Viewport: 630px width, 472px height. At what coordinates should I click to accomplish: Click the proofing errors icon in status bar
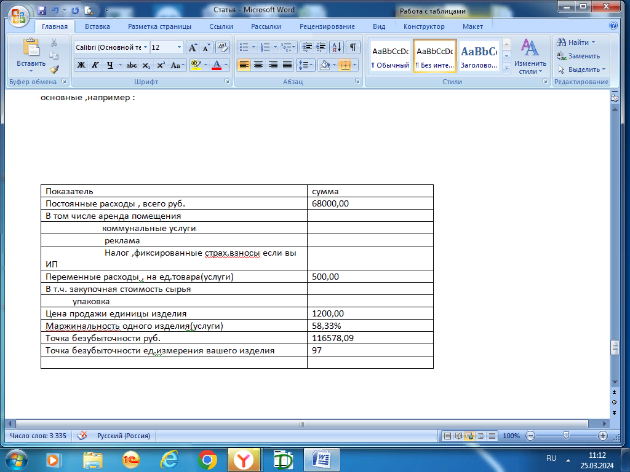tap(82, 436)
